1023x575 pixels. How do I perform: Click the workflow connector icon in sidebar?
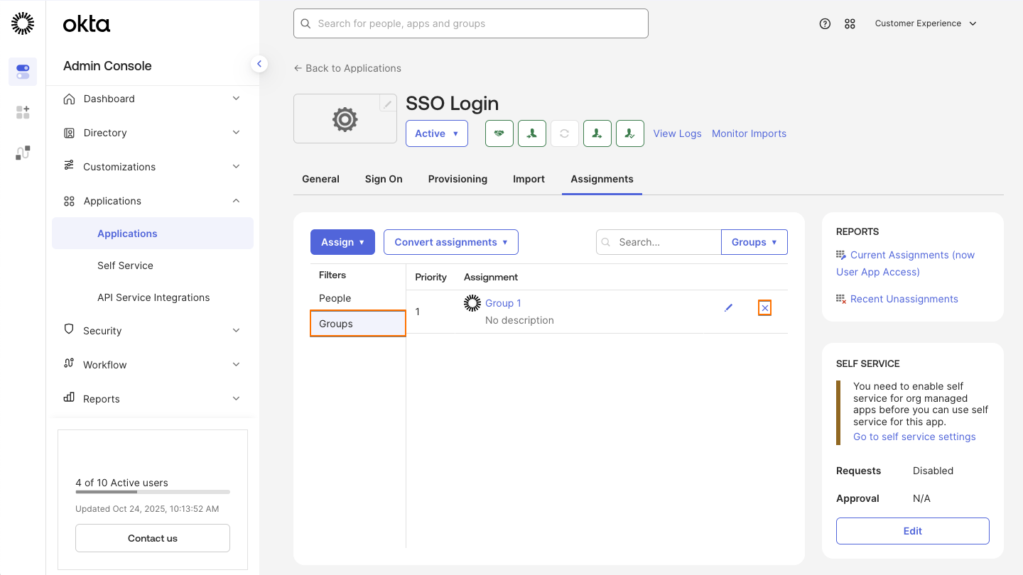tap(22, 152)
